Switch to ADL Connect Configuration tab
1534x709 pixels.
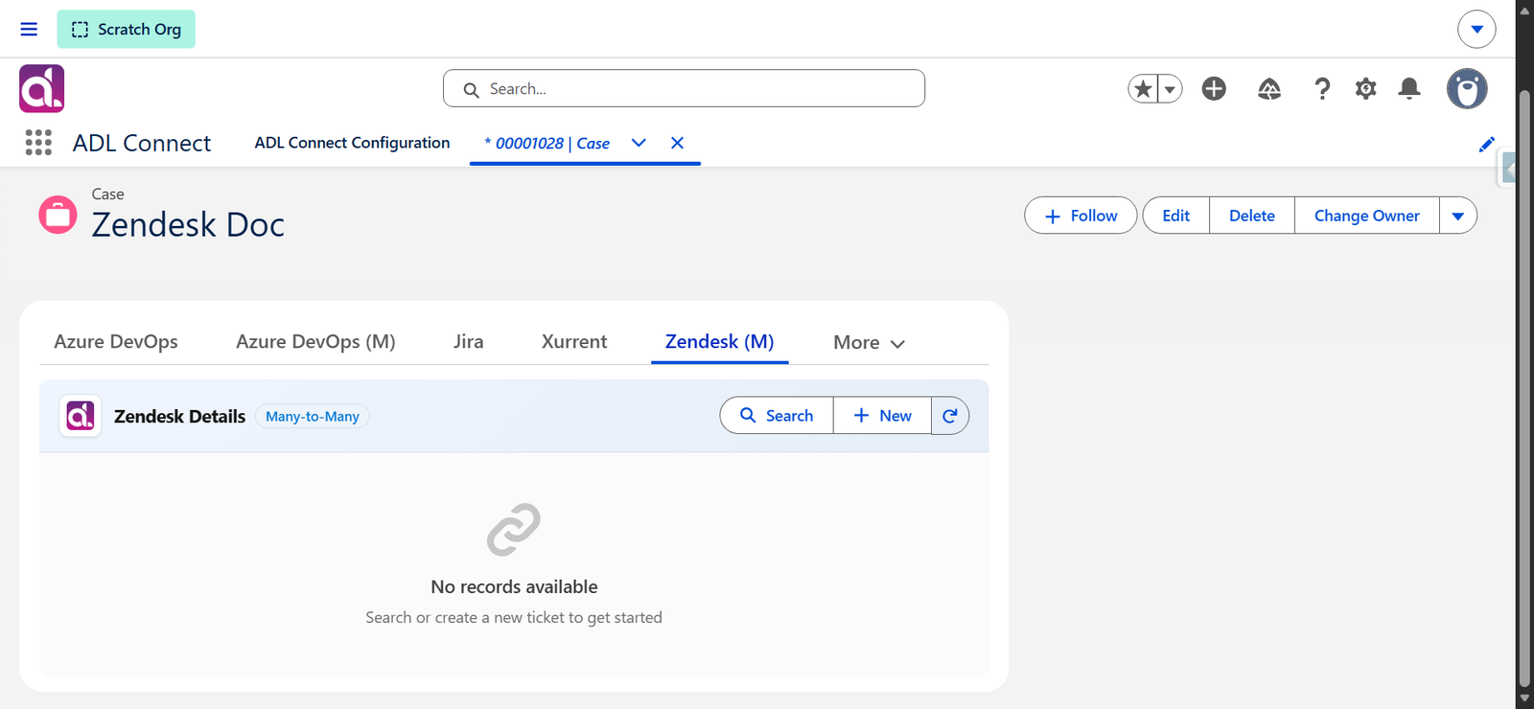click(352, 143)
